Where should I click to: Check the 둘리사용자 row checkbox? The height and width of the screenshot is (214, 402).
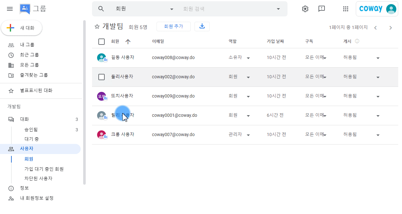pos(102,77)
